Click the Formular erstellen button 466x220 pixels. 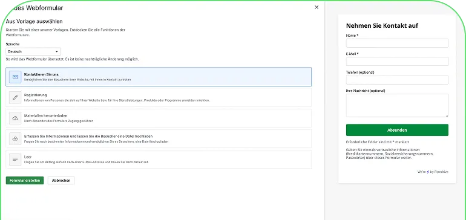tap(25, 181)
